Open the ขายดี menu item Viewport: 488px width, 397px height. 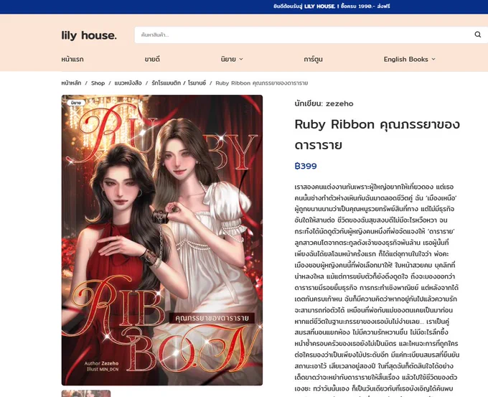pyautogui.click(x=152, y=59)
